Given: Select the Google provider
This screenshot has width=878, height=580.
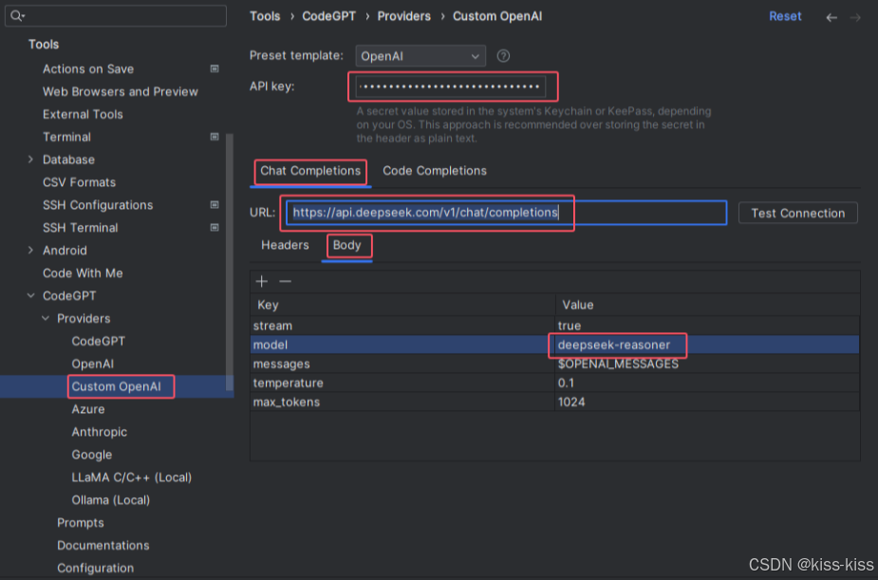Looking at the screenshot, I should click(x=92, y=455).
